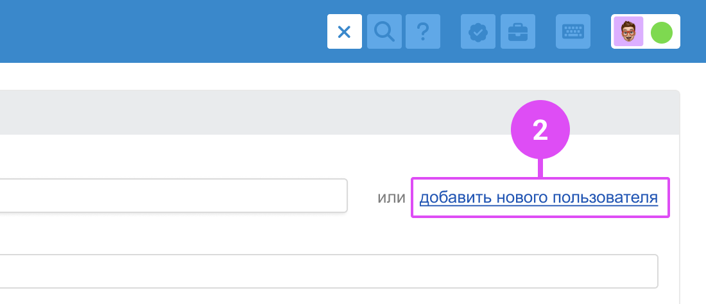Follow the "добавить нового пользователя" link

(538, 198)
